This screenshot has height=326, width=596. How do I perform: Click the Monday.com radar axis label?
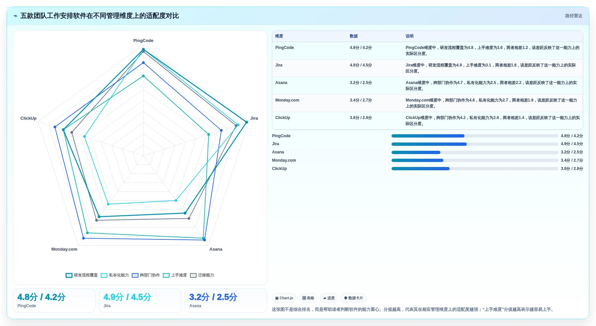point(64,249)
